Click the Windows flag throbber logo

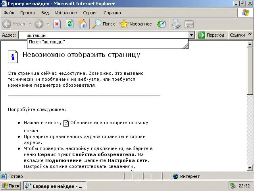coord(246,13)
